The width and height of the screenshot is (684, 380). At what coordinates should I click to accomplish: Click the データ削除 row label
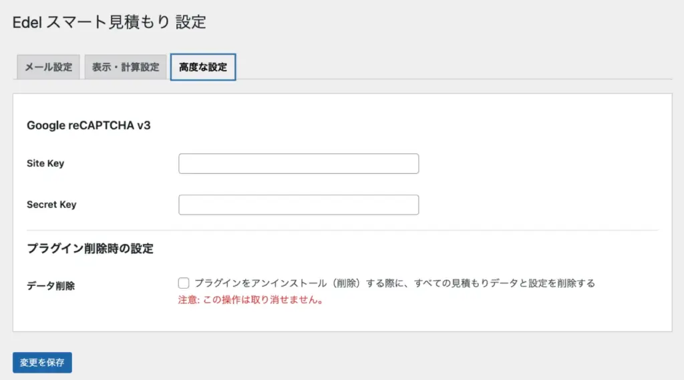click(x=51, y=286)
